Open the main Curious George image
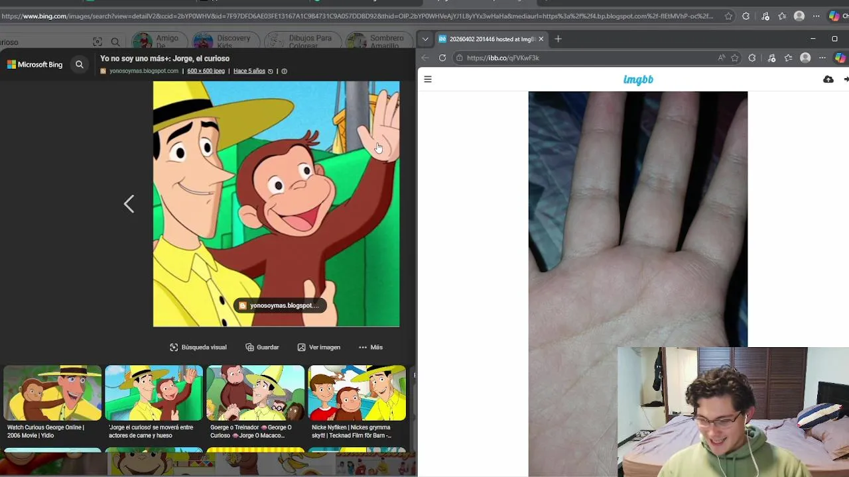This screenshot has height=477, width=849. pyautogui.click(x=276, y=204)
